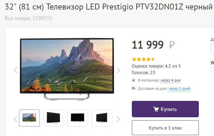Open the через 4 дня store availability link

(171, 80)
